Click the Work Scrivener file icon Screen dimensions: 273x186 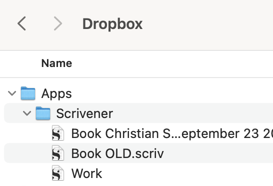[58, 173]
